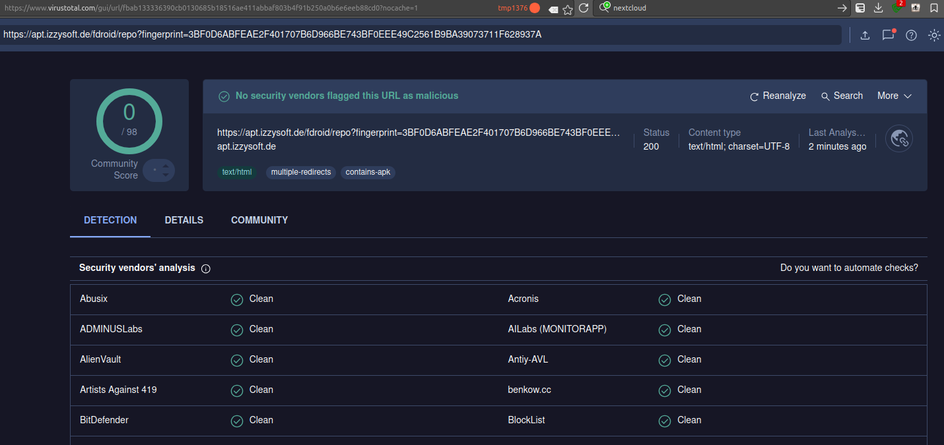The width and height of the screenshot is (944, 445).
Task: Bookmark this page with the star icon
Action: [x=568, y=9]
